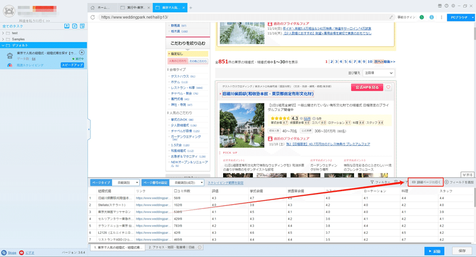Click the garden wedding venue photo
The width and height of the screenshot is (476, 257).
[242, 125]
